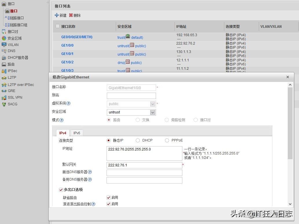
Task: Select the 路由 mode radio button
Action: tap(109, 120)
